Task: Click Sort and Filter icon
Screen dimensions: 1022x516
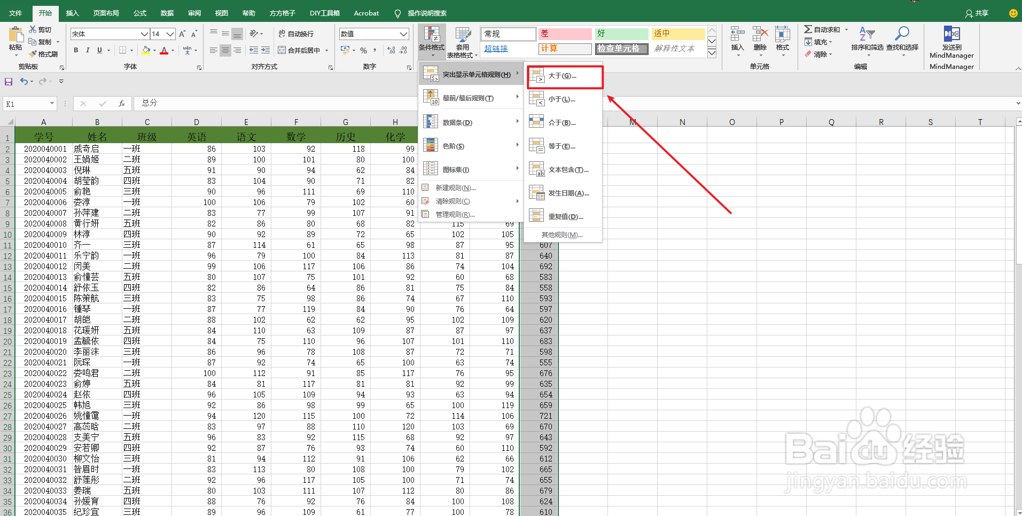Action: click(x=867, y=34)
